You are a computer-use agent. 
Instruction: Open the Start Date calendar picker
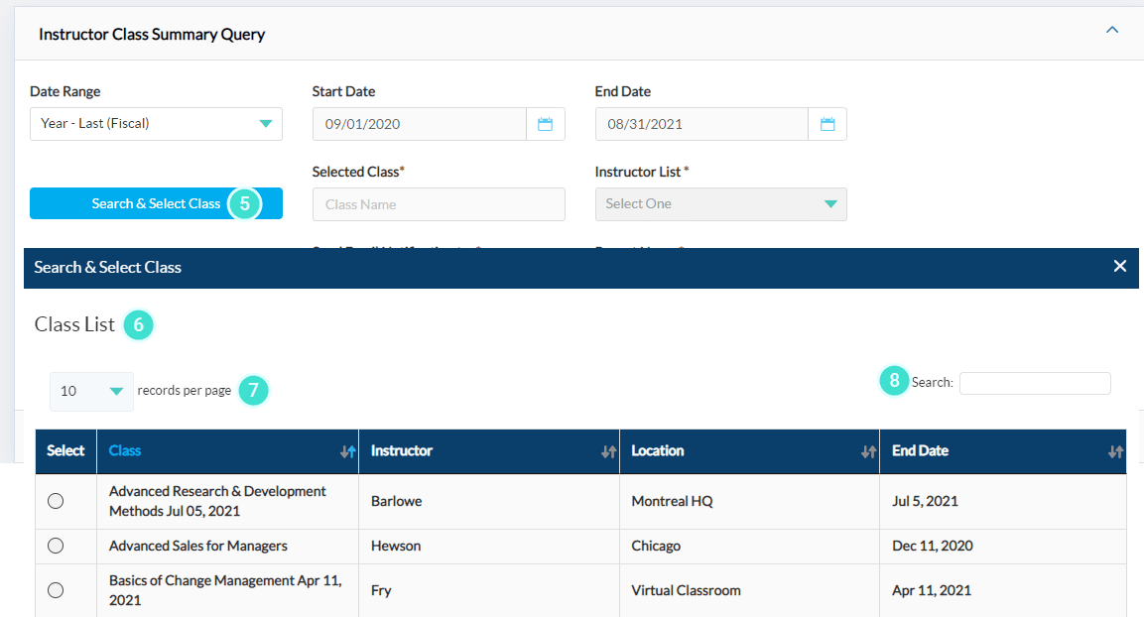point(545,124)
